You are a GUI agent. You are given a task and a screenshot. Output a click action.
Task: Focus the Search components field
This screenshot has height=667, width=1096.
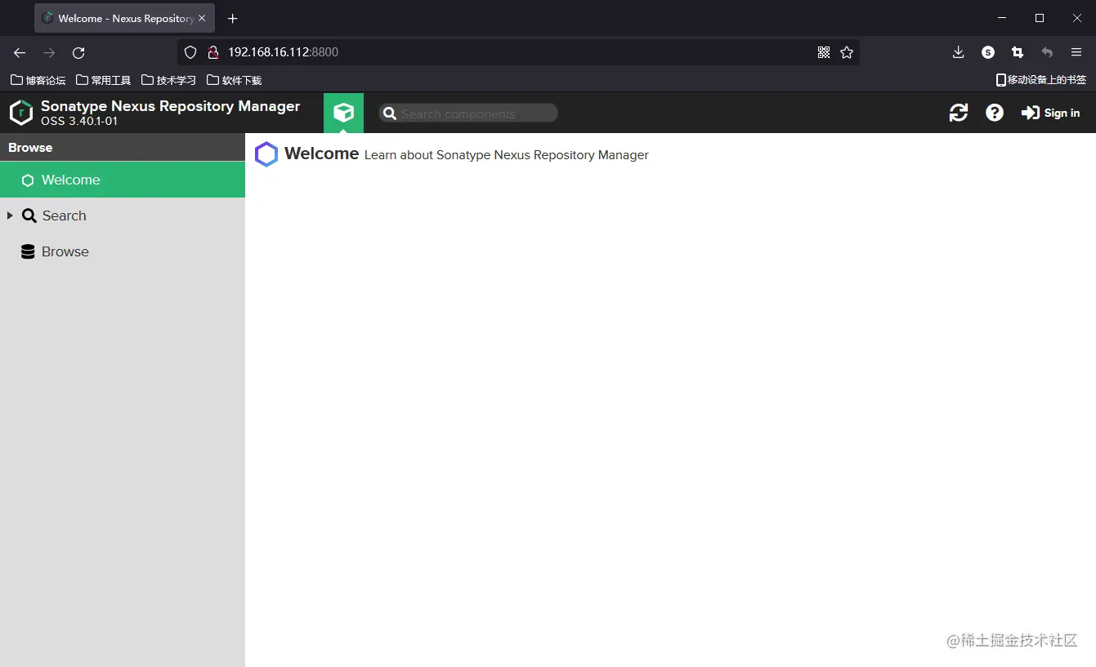pyautogui.click(x=468, y=113)
